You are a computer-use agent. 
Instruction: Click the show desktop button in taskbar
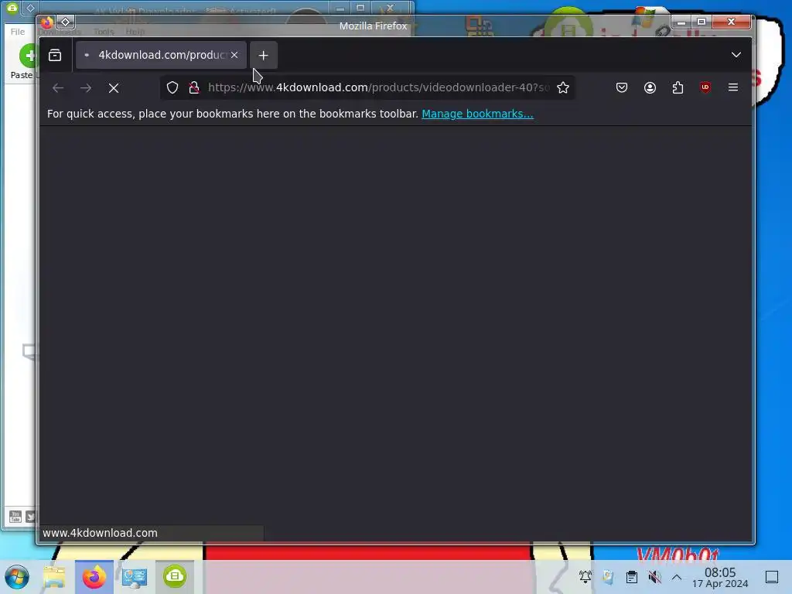(772, 577)
